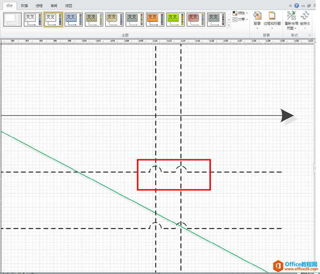Expand the theme gallery with the More arrow
The height and width of the screenshot is (274, 320).
point(229,25)
